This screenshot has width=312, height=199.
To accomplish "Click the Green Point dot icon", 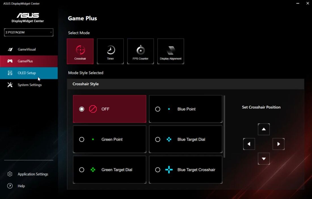I will pyautogui.click(x=93, y=139).
